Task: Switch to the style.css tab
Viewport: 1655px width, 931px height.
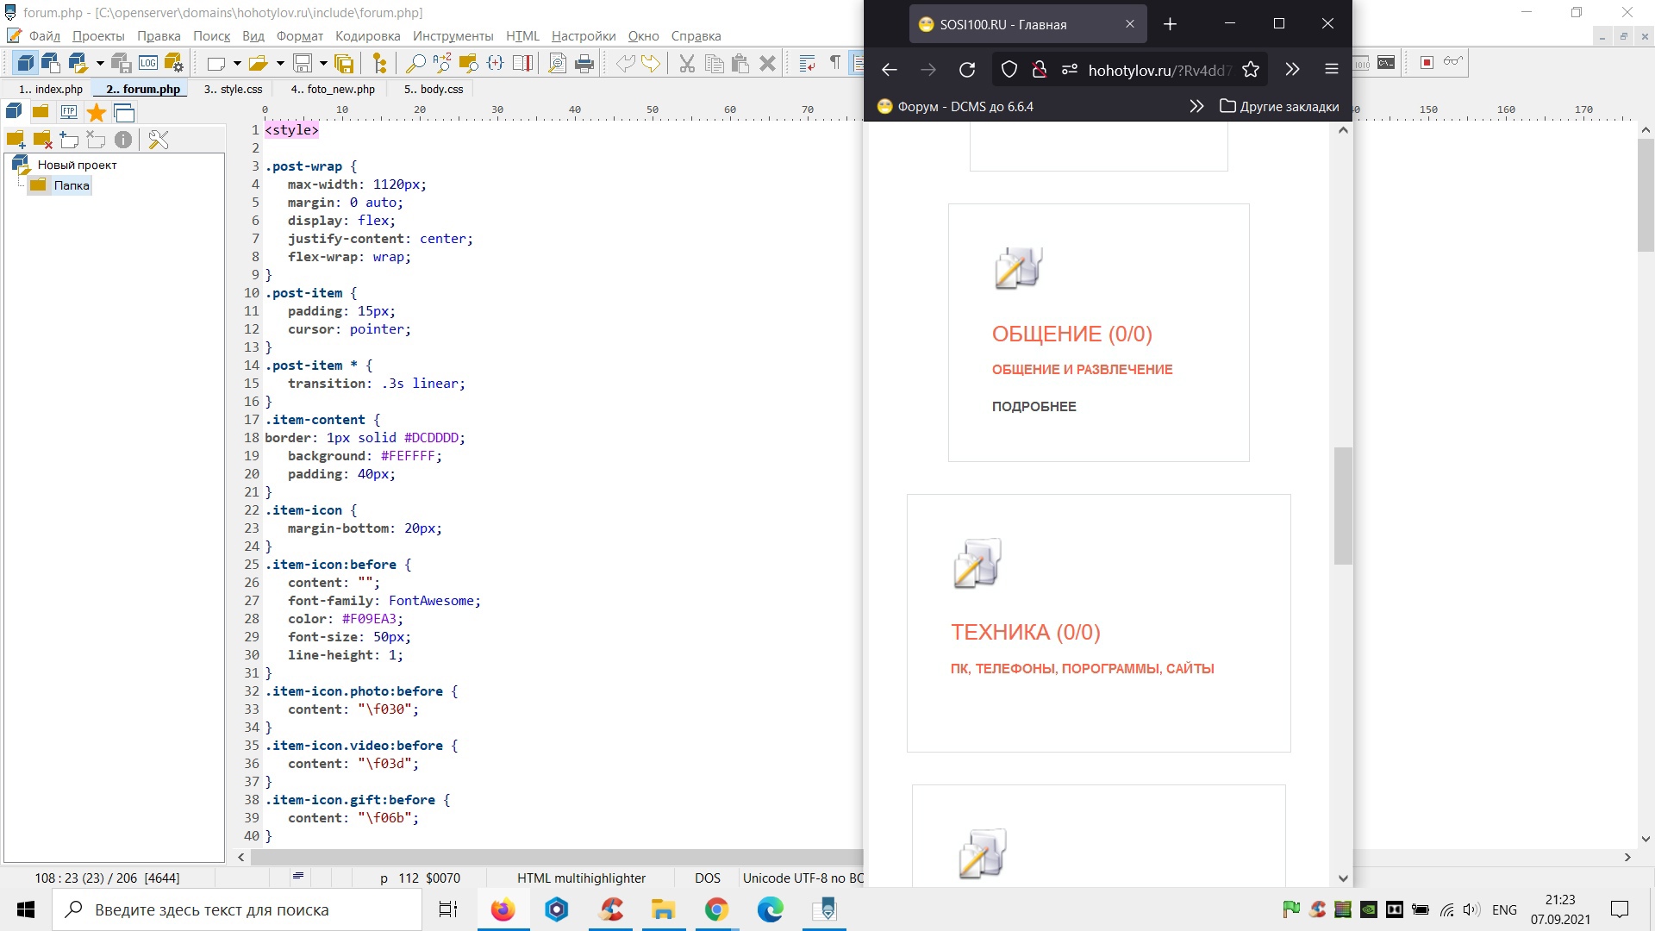Action: point(233,89)
